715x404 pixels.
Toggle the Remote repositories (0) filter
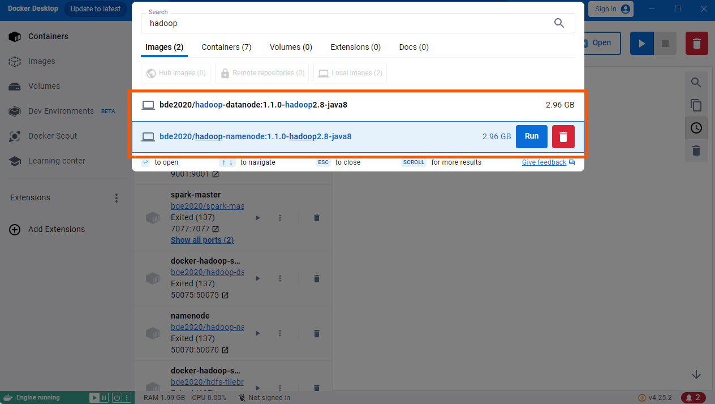click(x=262, y=73)
